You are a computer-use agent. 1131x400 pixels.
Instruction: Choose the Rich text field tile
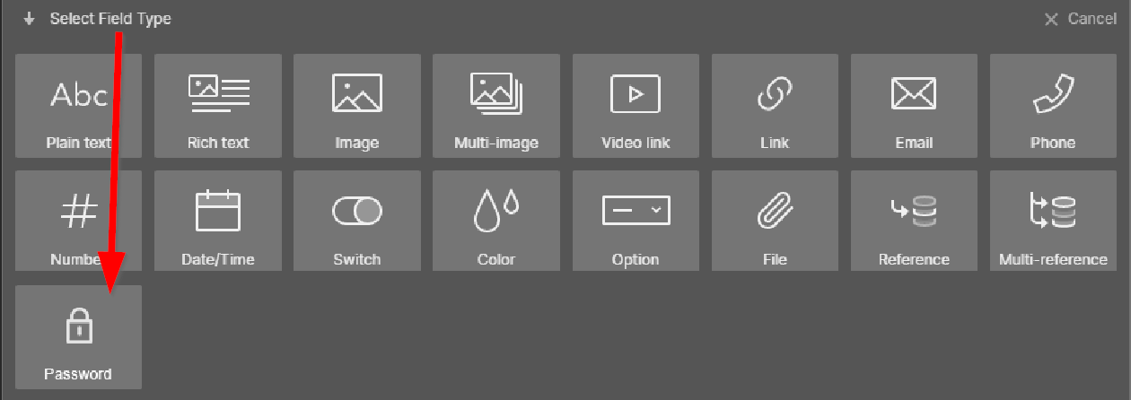click(x=218, y=106)
